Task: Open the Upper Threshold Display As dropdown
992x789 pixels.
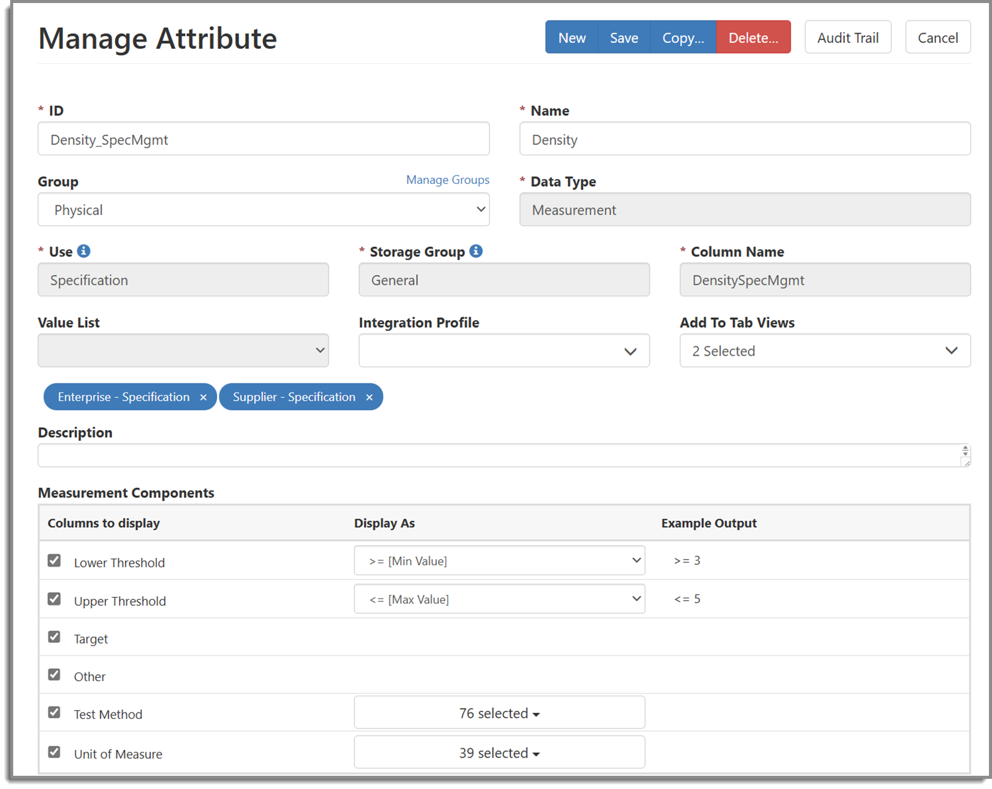Action: 500,599
